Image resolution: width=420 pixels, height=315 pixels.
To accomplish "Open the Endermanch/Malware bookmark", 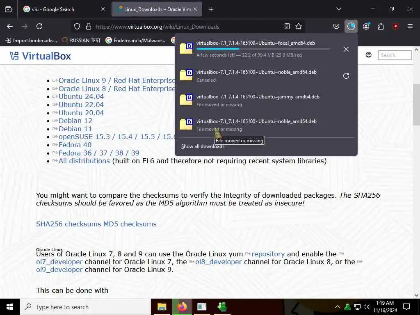I will pyautogui.click(x=135, y=41).
